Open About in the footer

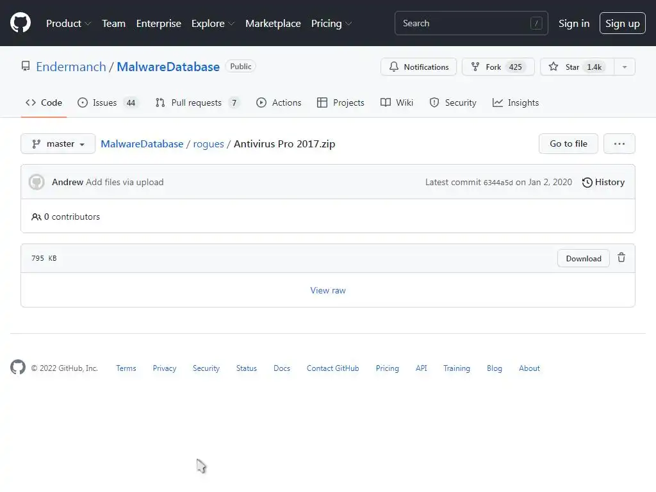click(529, 368)
